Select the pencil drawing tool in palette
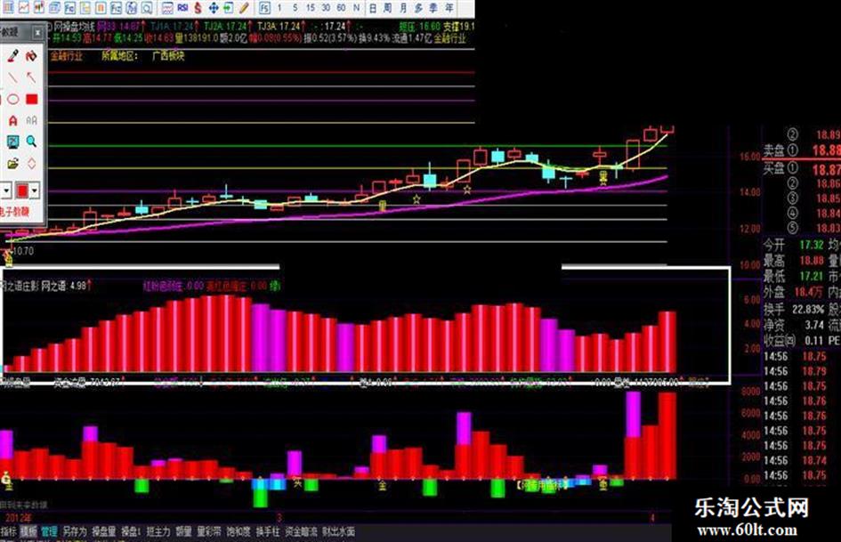841x542 pixels. 12,55
